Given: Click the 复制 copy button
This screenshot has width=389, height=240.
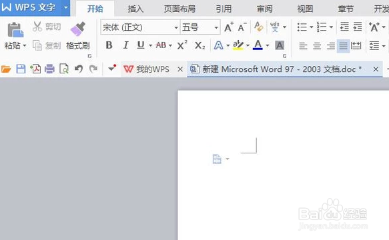Looking at the screenshot, I should (47, 45).
